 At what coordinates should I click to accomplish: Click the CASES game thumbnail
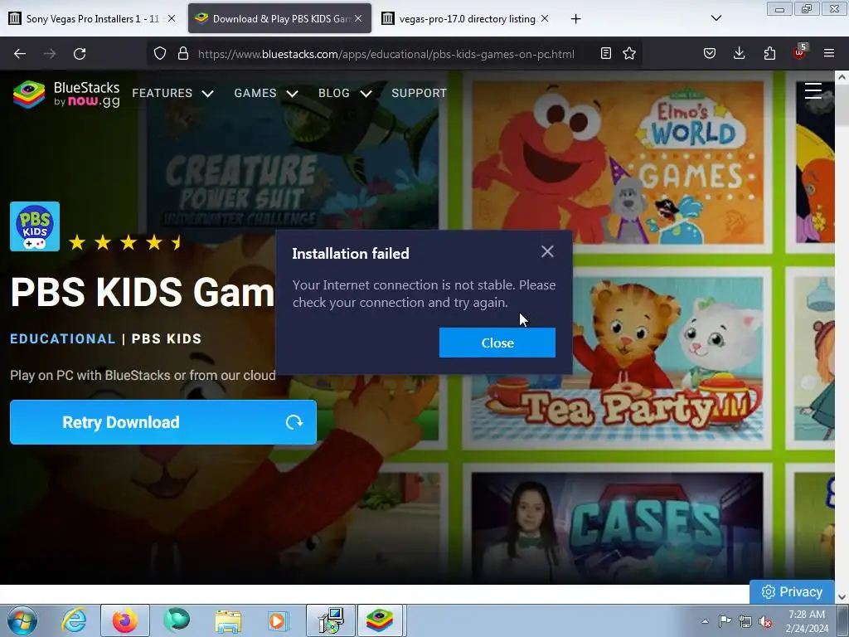(617, 527)
